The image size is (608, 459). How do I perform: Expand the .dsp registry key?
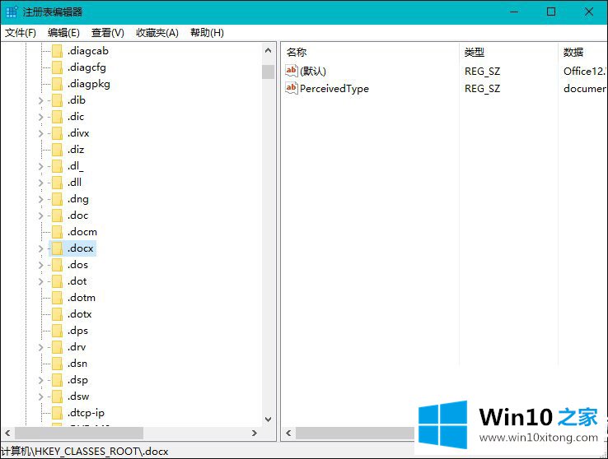(40, 380)
